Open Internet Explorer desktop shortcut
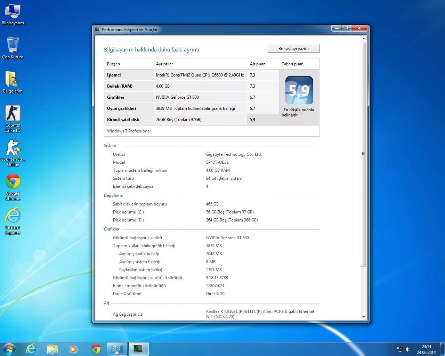 13,221
